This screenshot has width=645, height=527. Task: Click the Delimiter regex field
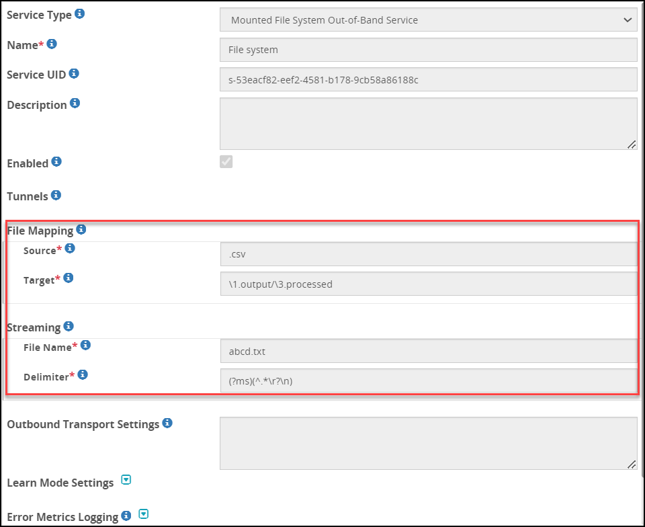[429, 380]
